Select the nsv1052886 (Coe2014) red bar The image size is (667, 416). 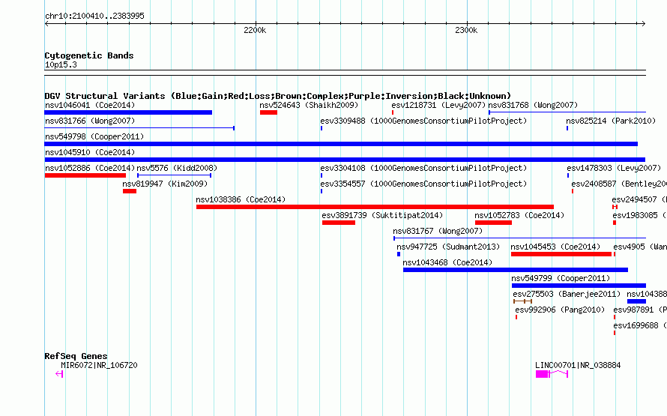tap(85, 175)
